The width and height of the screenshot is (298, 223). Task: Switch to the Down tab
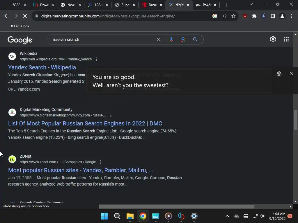(44, 5)
